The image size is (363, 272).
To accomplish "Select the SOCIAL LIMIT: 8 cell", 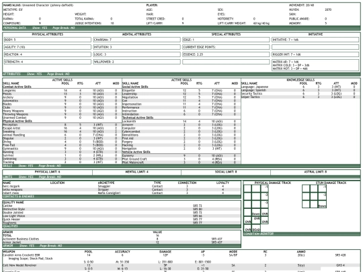I will [226, 172].
